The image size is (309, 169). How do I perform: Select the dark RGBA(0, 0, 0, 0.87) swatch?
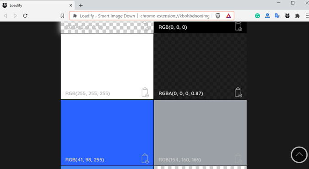[x=200, y=67]
